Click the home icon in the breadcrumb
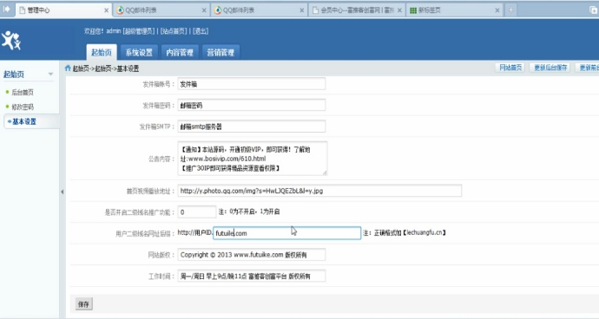 pyautogui.click(x=68, y=68)
